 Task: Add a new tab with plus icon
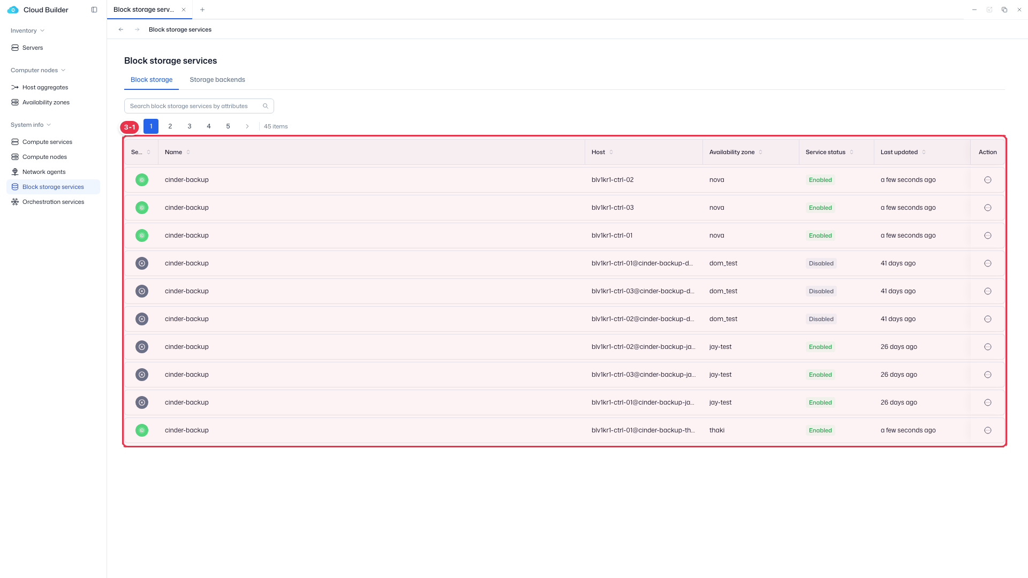click(202, 10)
